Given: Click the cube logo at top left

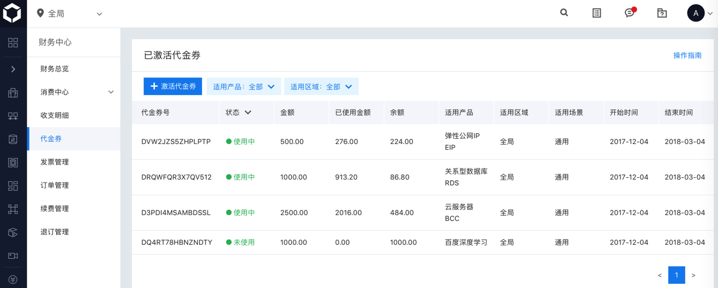Looking at the screenshot, I should (12, 13).
